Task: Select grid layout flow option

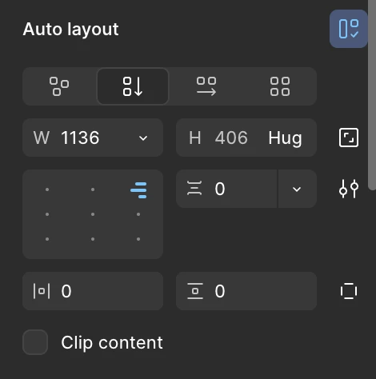Action: click(280, 86)
